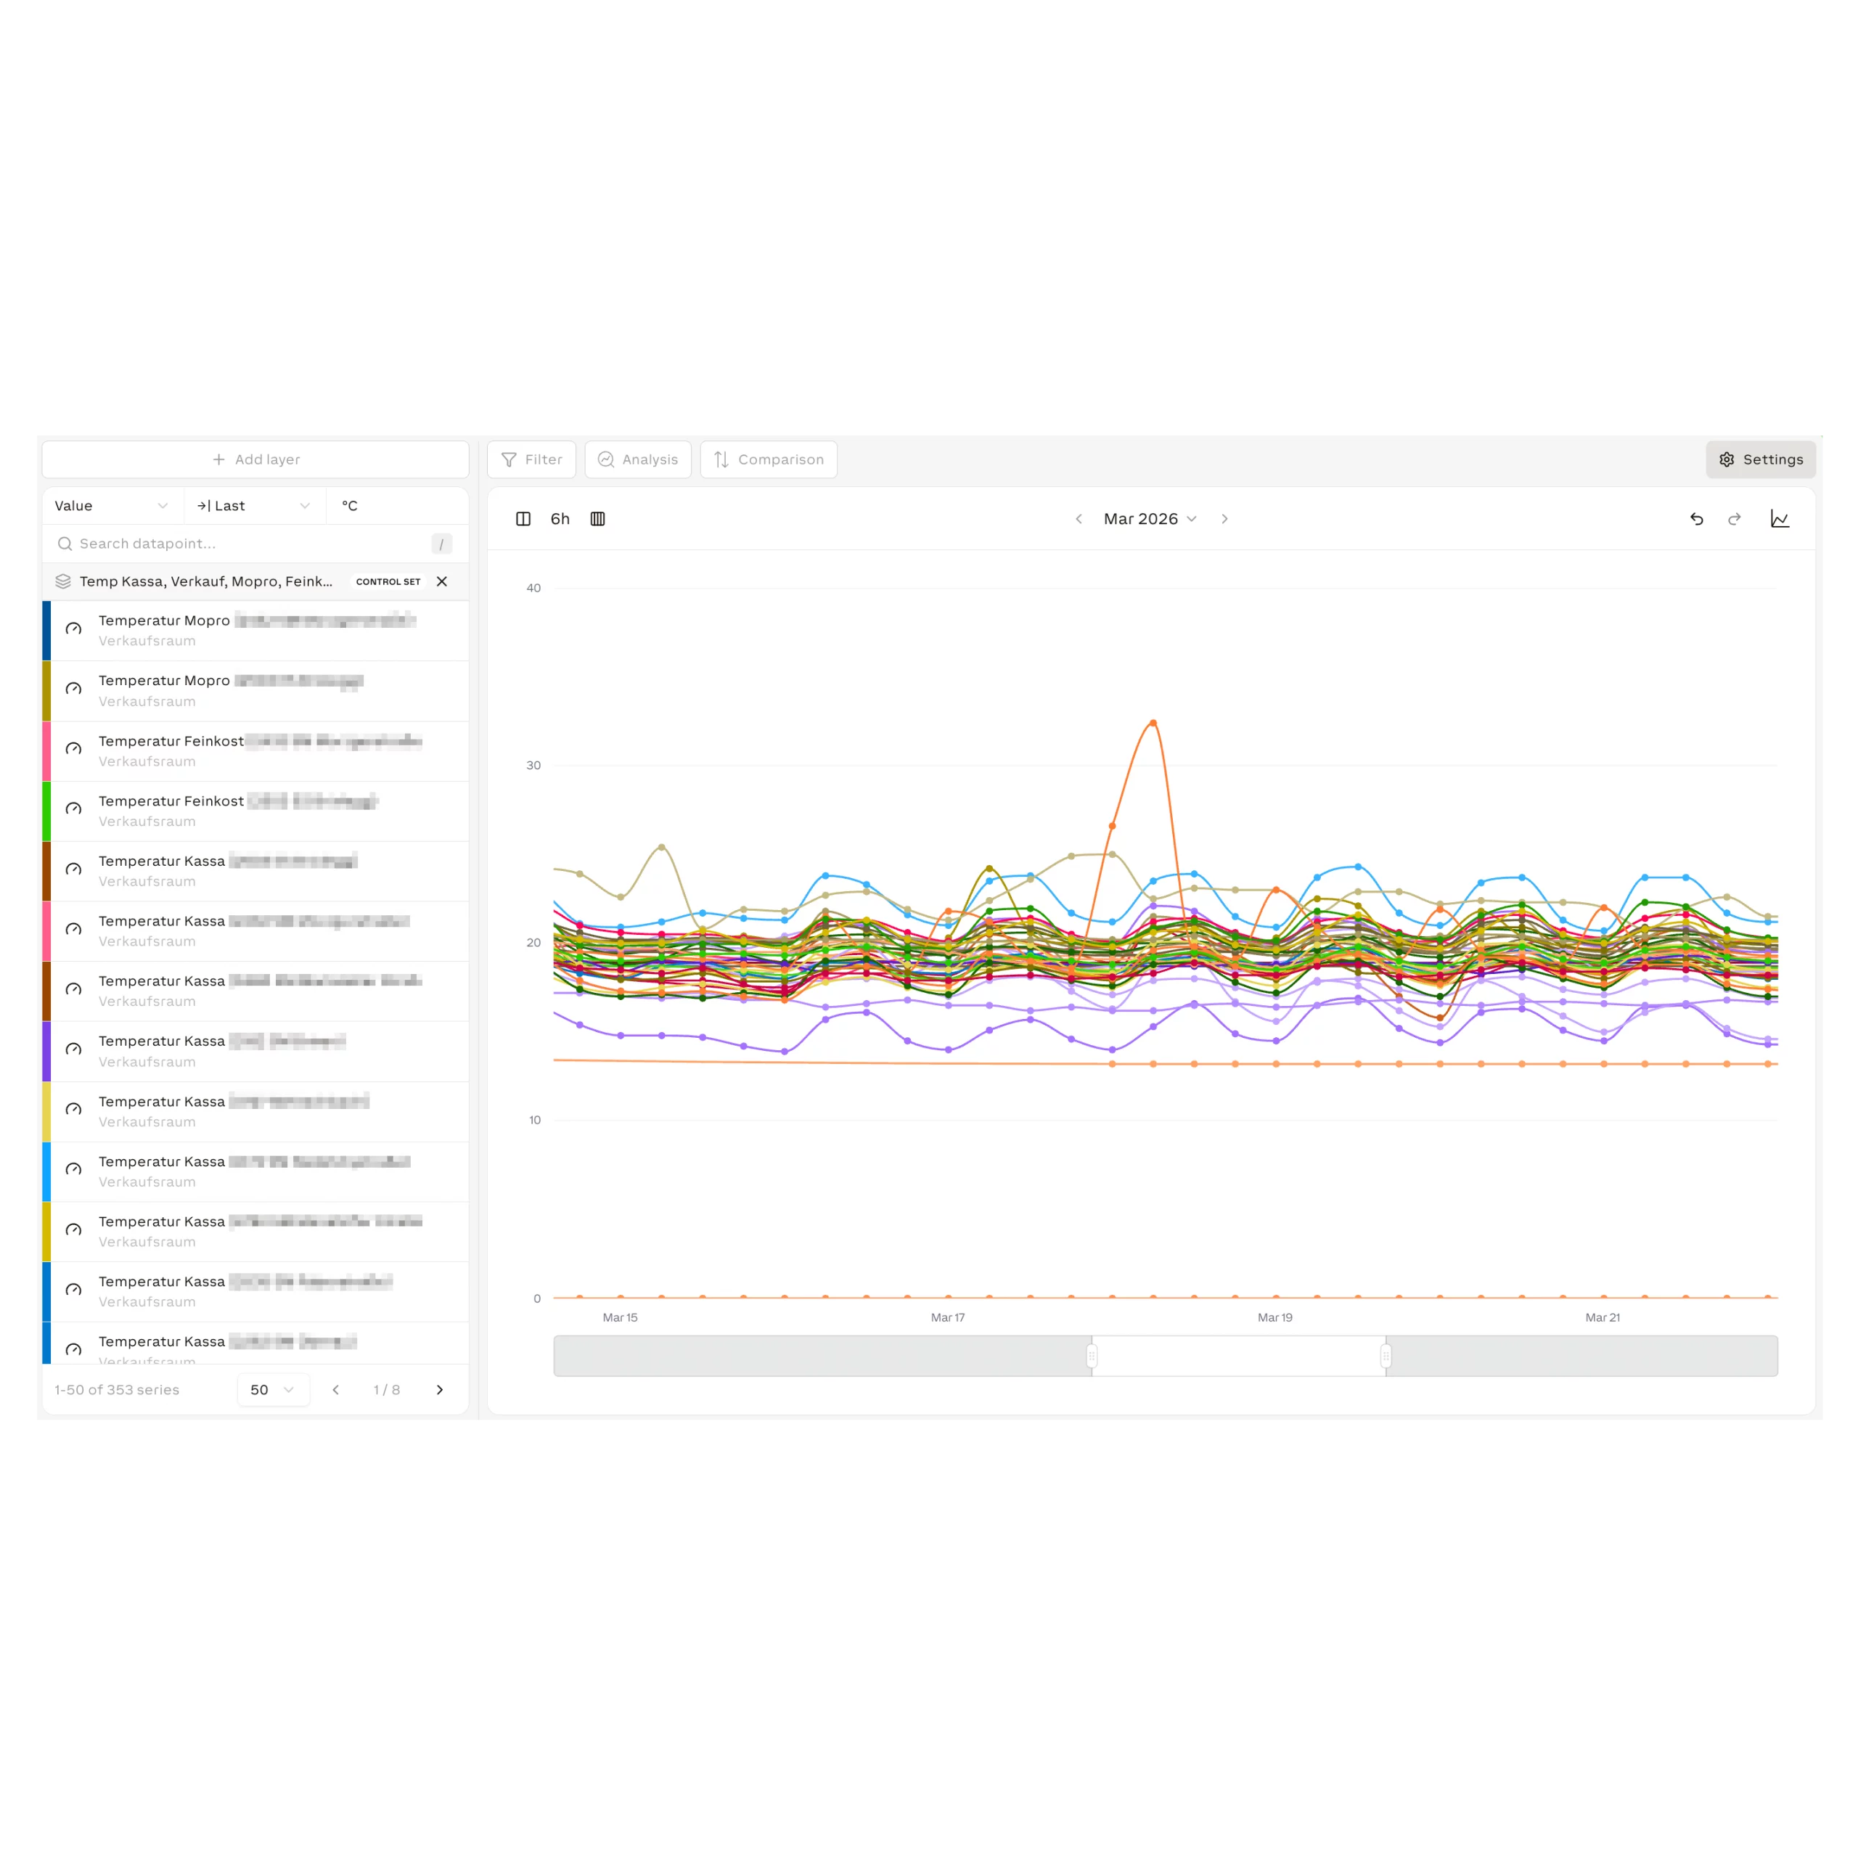Remove the Temp Kassa control set layer
This screenshot has width=1858, height=1858.
pyautogui.click(x=441, y=581)
